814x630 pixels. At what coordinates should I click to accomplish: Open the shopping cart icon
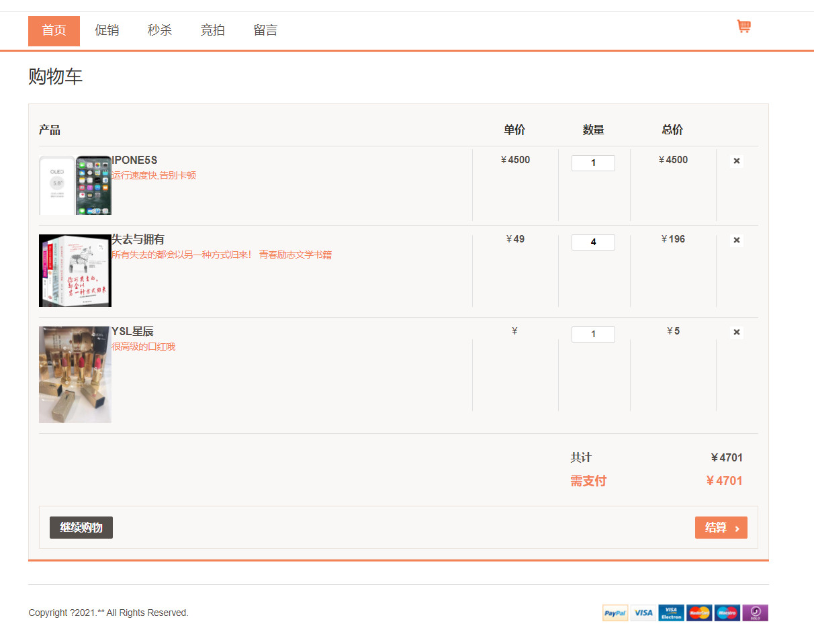point(743,26)
